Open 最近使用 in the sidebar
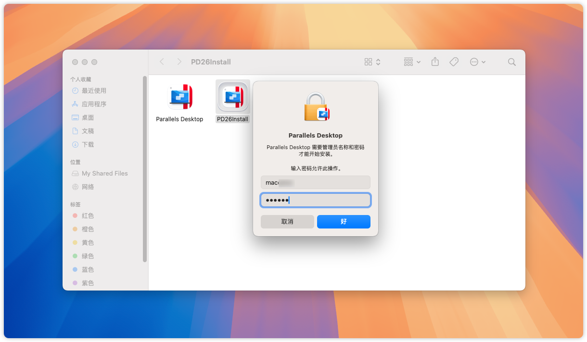This screenshot has width=587, height=342. tap(94, 90)
